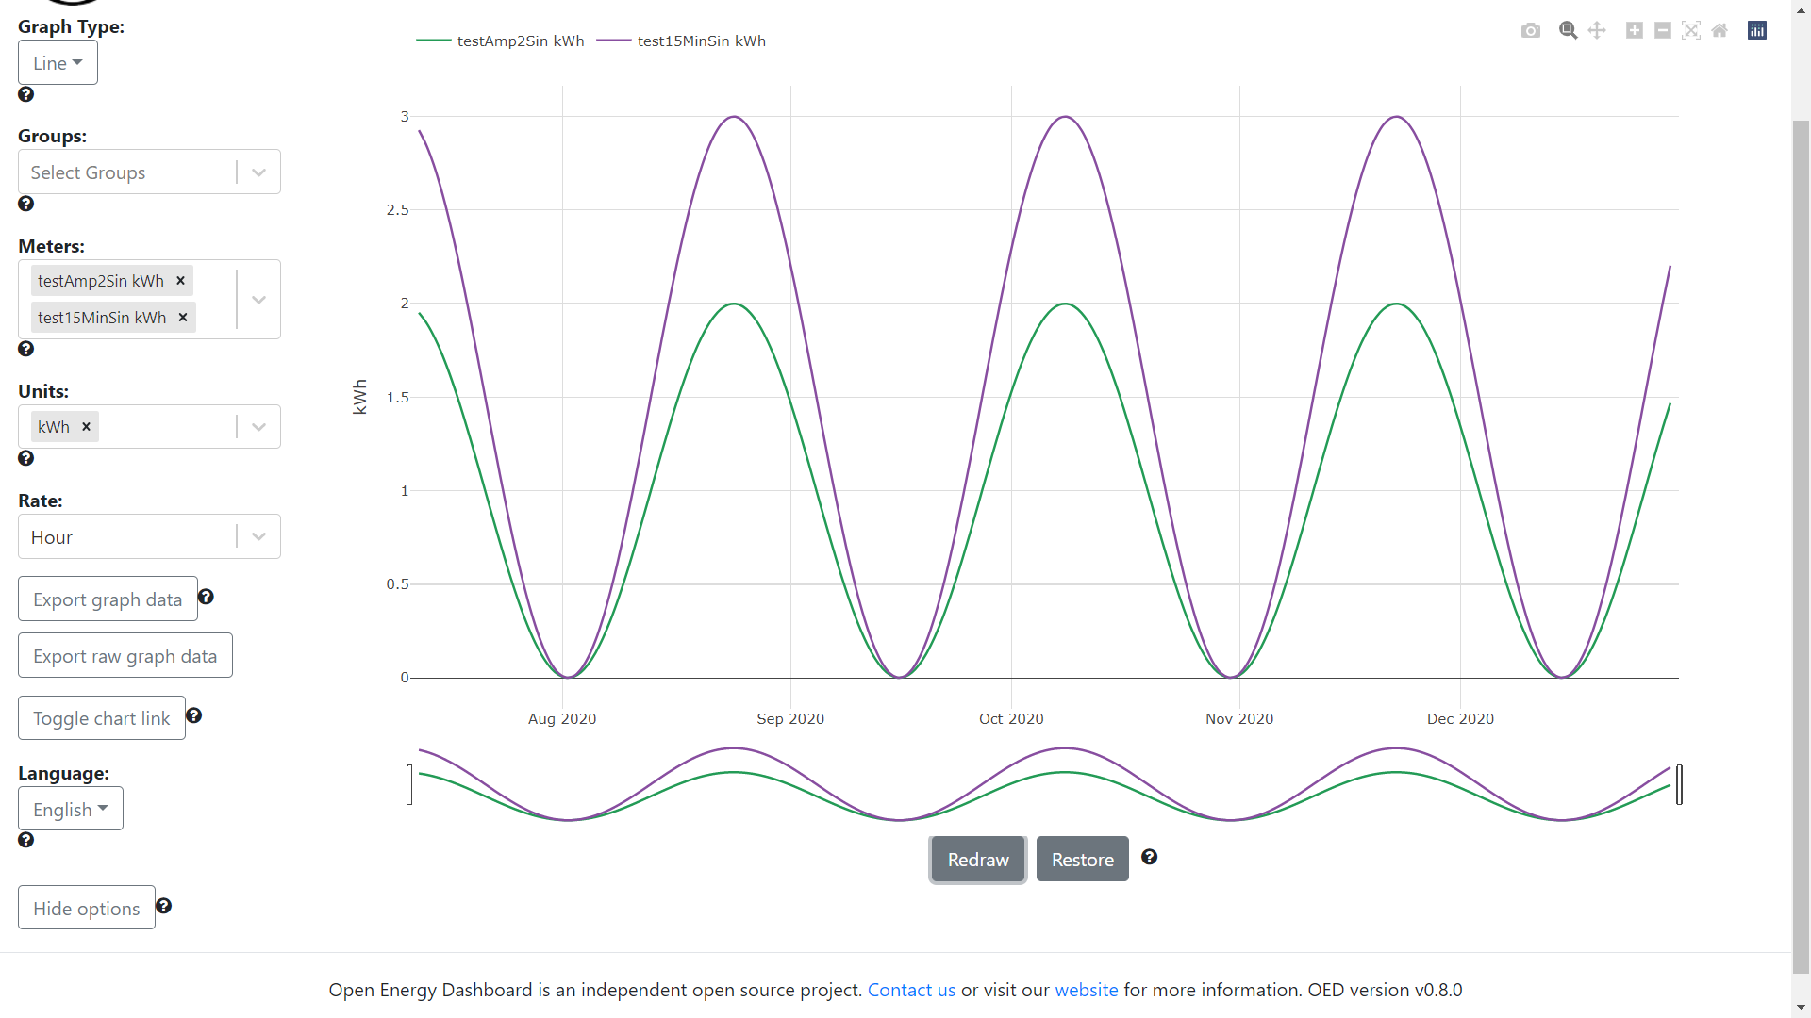Image resolution: width=1811 pixels, height=1018 pixels.
Task: Open the Graph Type Line dropdown
Action: click(57, 62)
